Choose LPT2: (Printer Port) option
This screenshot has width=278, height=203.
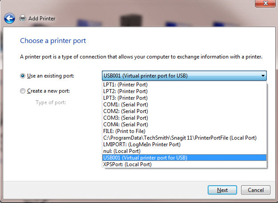click(x=185, y=91)
